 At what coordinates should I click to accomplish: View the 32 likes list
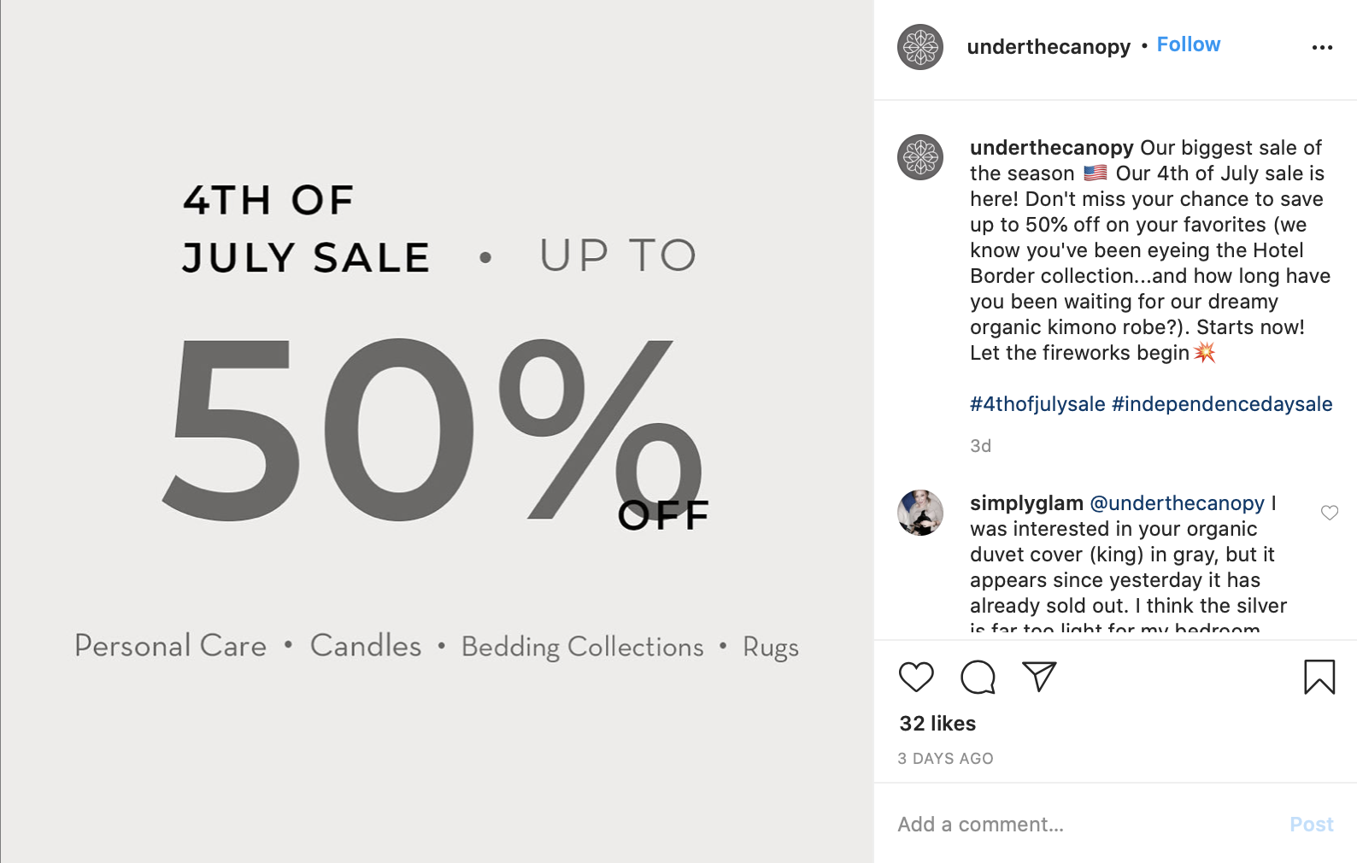[937, 724]
